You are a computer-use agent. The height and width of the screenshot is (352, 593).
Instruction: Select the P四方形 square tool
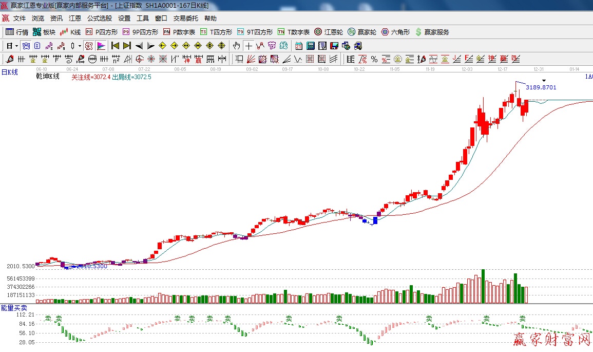[x=102, y=32]
